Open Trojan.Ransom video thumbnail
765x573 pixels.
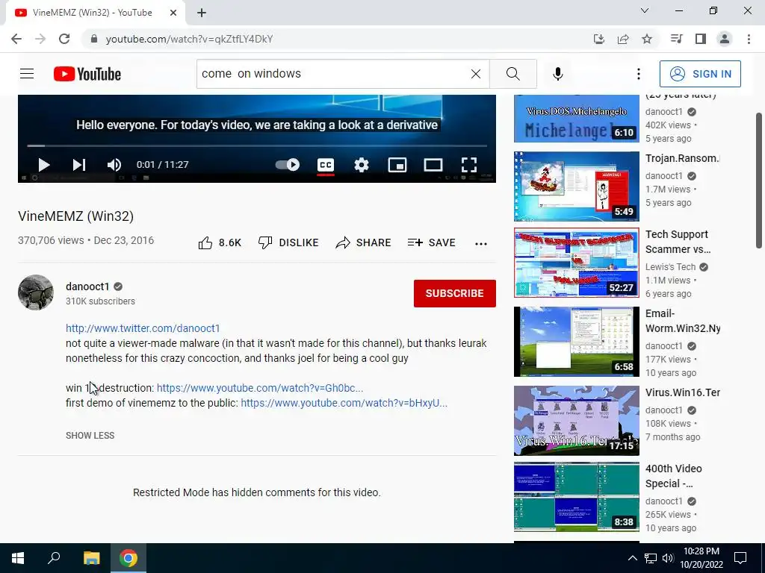(x=577, y=186)
